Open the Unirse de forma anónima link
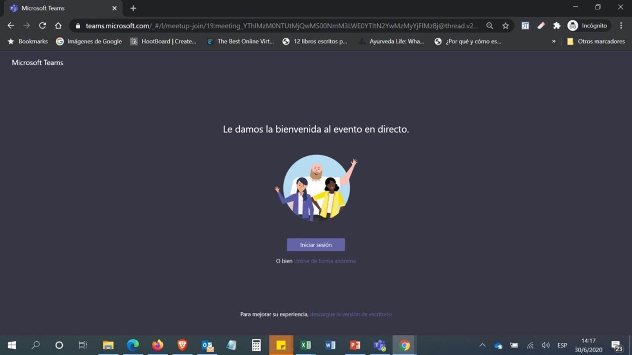 [324, 261]
